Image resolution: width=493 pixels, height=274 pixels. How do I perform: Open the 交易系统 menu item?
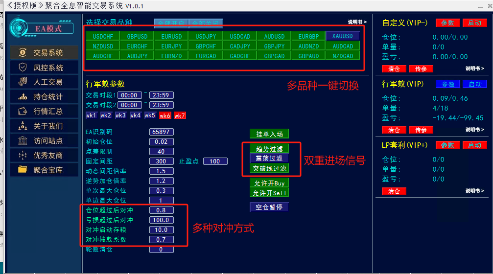click(45, 52)
